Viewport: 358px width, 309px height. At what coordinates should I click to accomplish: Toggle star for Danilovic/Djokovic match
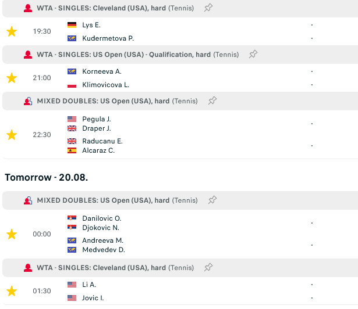12,234
